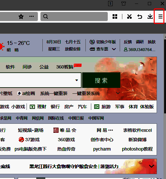
Task: Select the 问诊 search tab
Action: pos(27,67)
